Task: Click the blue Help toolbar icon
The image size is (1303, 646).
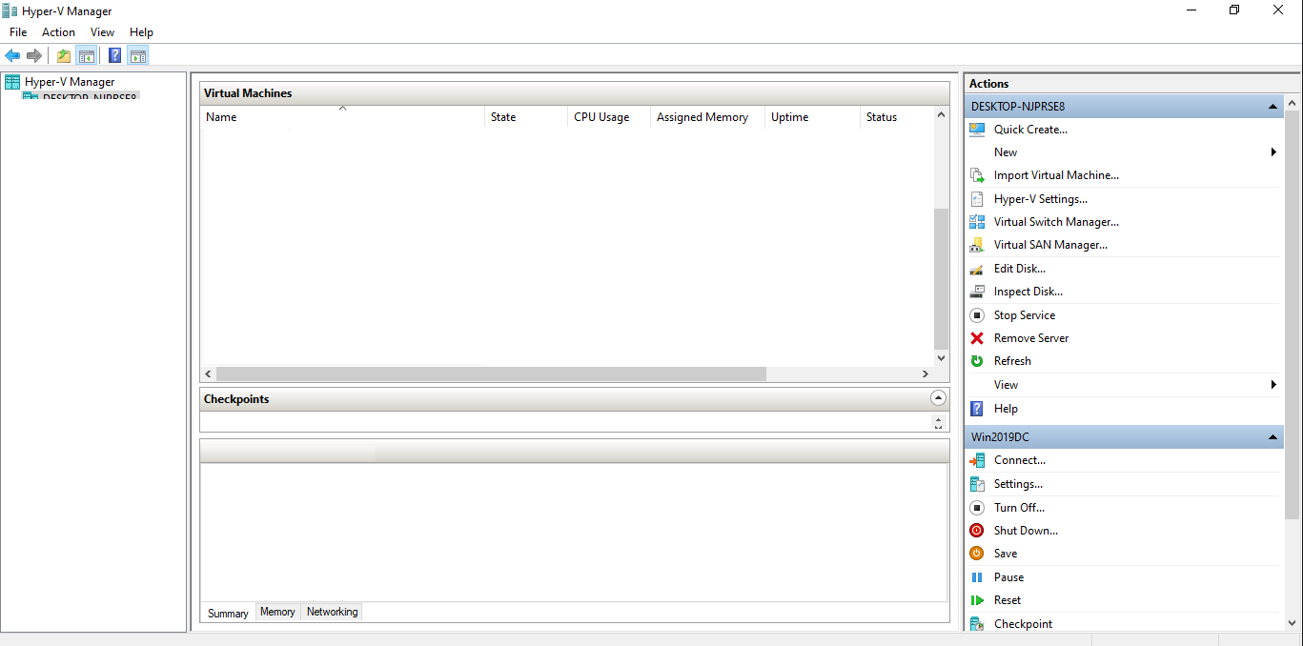Action: pyautogui.click(x=115, y=55)
